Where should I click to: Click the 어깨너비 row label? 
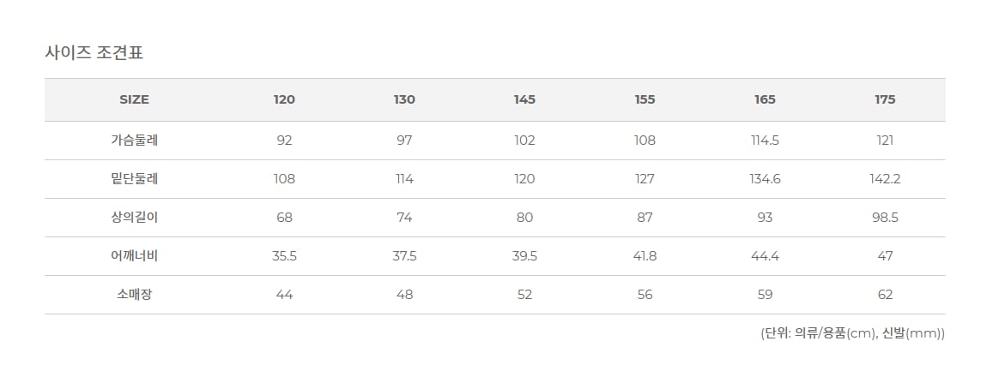134,255
